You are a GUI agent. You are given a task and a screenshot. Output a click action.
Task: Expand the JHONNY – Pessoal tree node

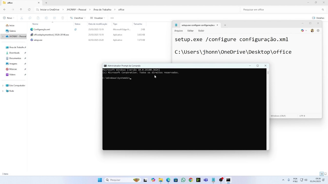point(3,36)
